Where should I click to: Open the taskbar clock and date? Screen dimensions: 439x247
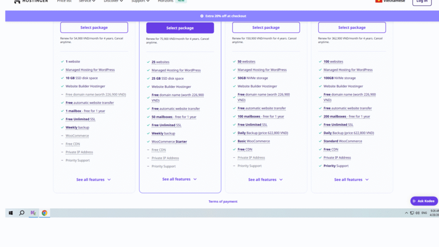coord(435,213)
